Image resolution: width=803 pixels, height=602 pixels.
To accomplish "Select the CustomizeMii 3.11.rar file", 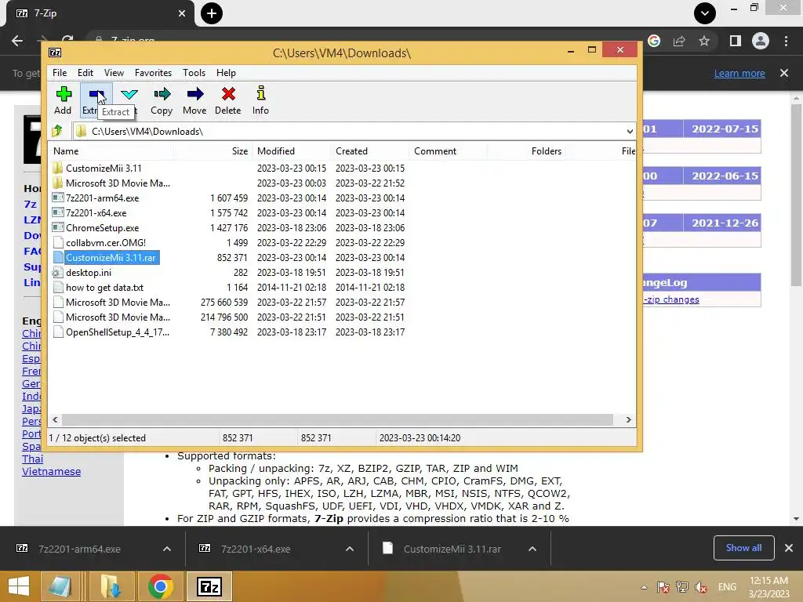I will 111,257.
